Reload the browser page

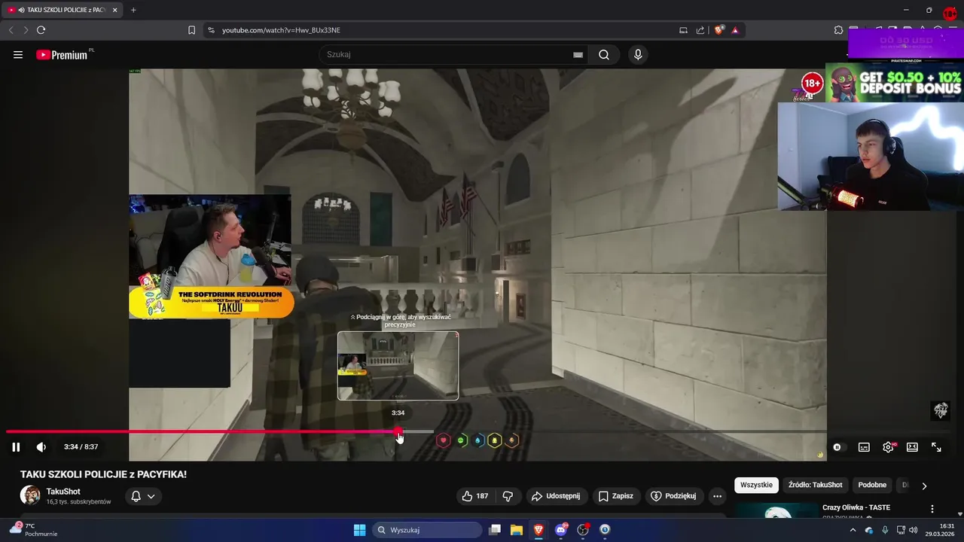click(x=41, y=30)
